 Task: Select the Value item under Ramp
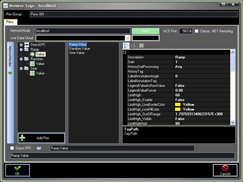click(x=40, y=54)
